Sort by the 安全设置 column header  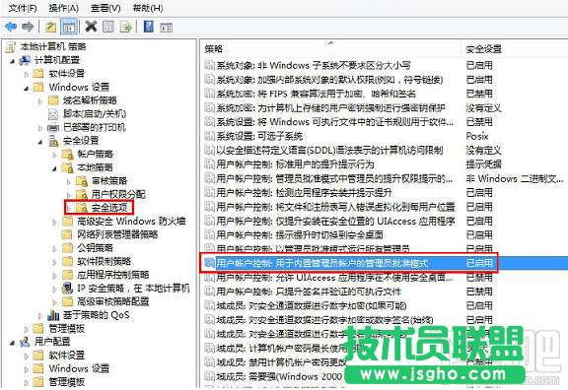(515, 49)
